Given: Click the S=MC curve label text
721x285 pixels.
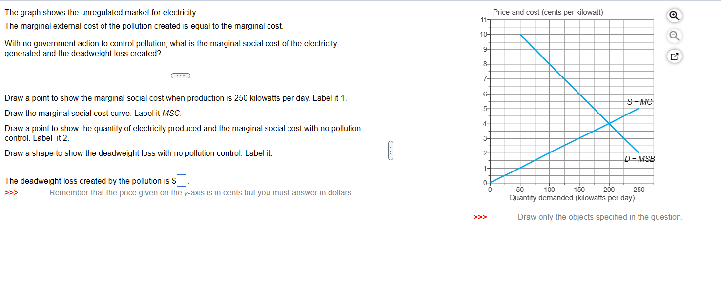Looking at the screenshot, I should click(x=640, y=102).
